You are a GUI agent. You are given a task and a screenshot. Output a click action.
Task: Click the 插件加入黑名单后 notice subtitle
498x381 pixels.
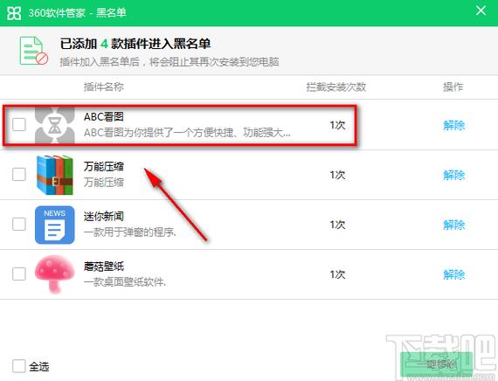click(x=169, y=62)
